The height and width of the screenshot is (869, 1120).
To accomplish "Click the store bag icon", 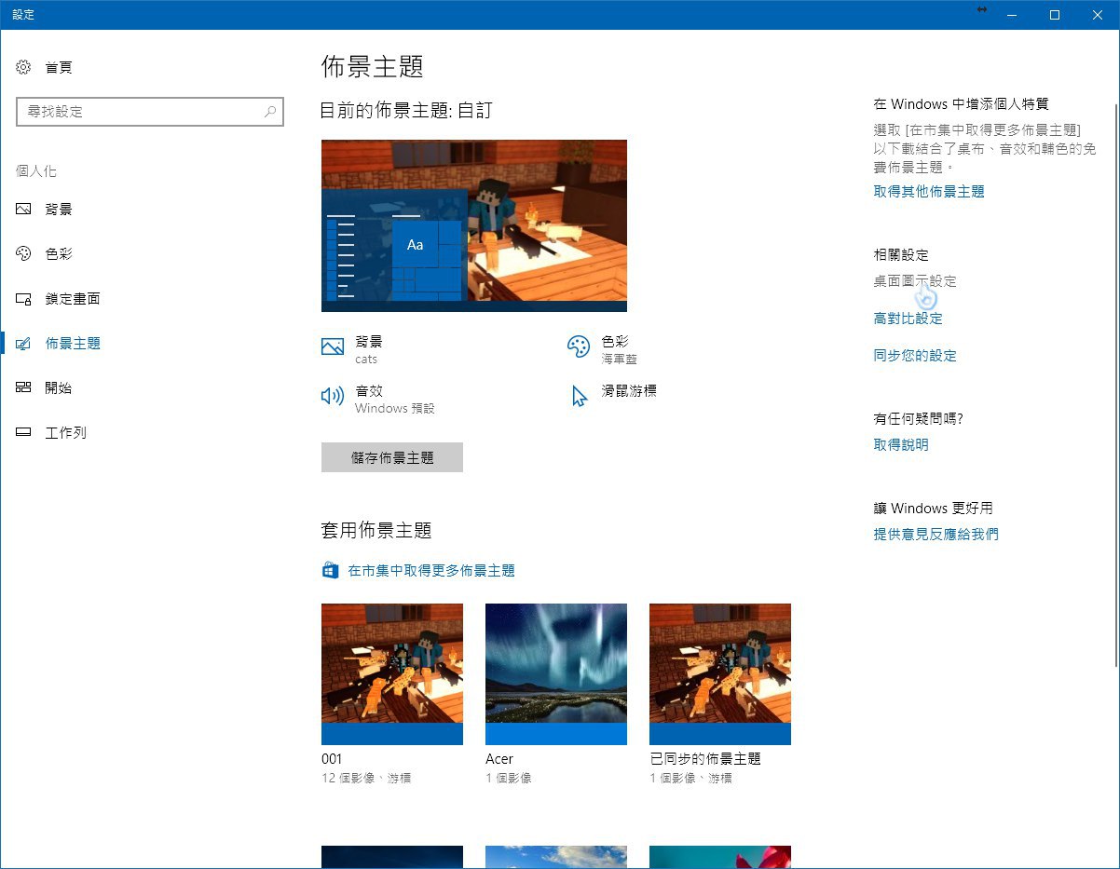I will [x=330, y=571].
